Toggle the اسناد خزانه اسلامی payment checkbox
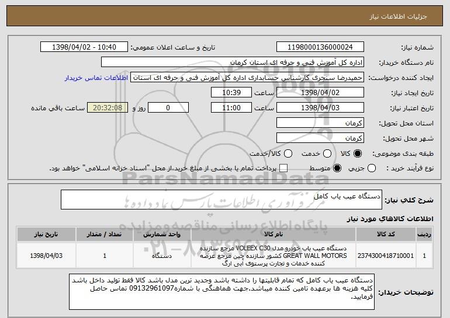This screenshot has width=450, height=318. tap(283, 169)
